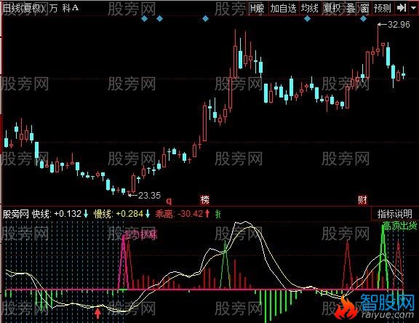The height and width of the screenshot is (323, 419).
Task: Click the 乖离 value -30.42
Action: [191, 214]
